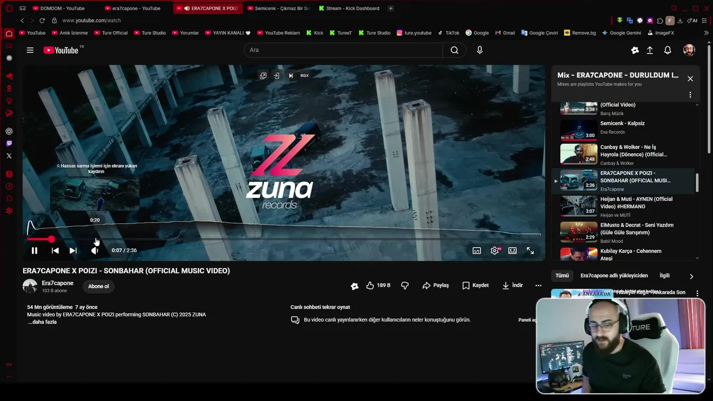Open sidebar settings gear icon

tap(9, 211)
